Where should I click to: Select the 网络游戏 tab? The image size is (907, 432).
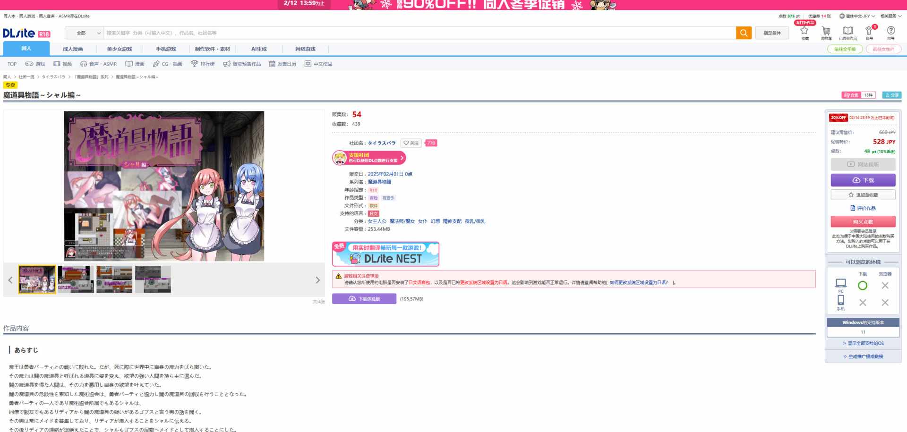point(305,49)
